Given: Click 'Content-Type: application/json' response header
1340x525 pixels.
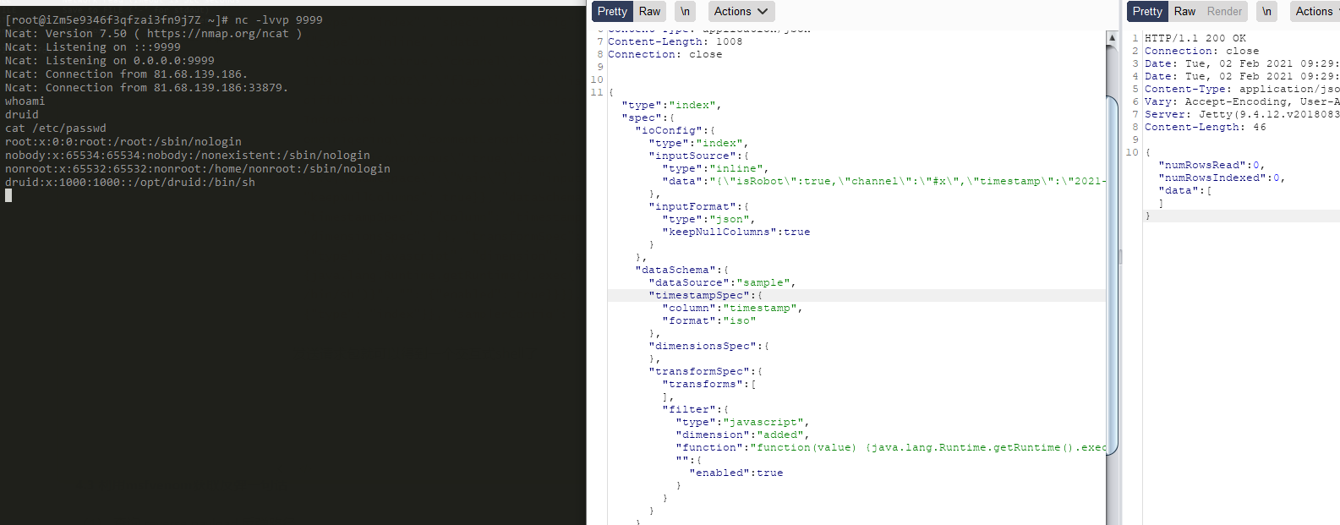Looking at the screenshot, I should tap(1242, 89).
